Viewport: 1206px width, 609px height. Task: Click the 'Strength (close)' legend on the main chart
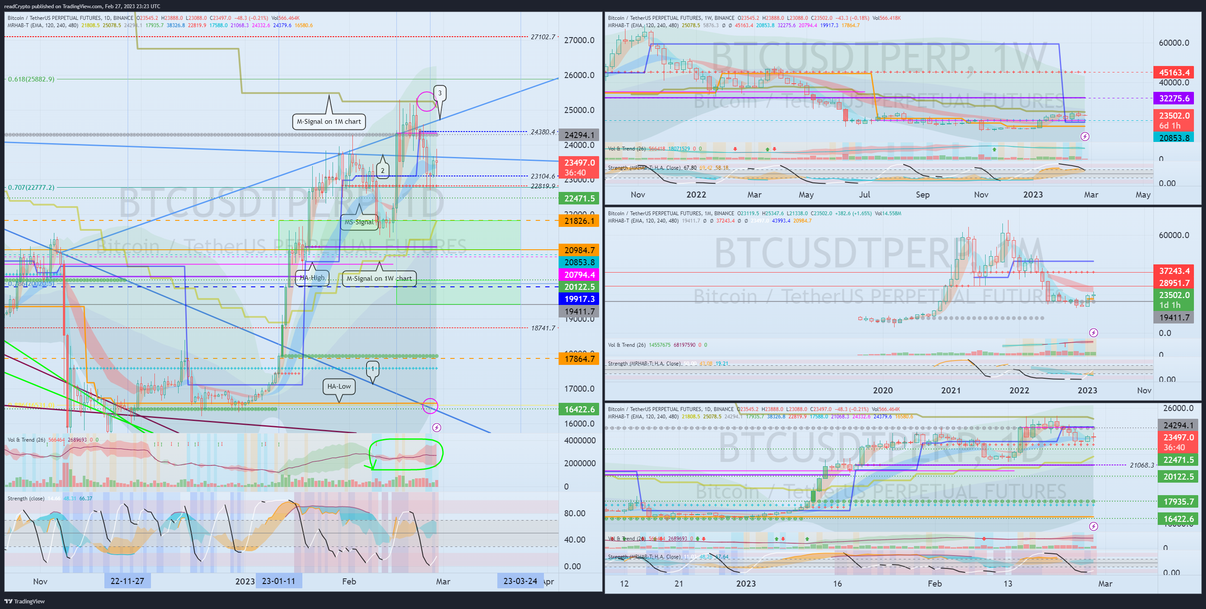pyautogui.click(x=26, y=499)
